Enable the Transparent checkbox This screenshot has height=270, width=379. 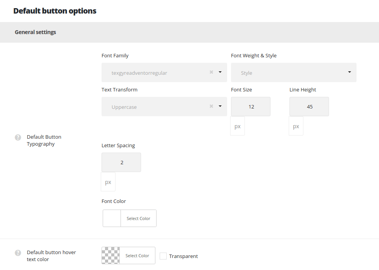(163, 256)
